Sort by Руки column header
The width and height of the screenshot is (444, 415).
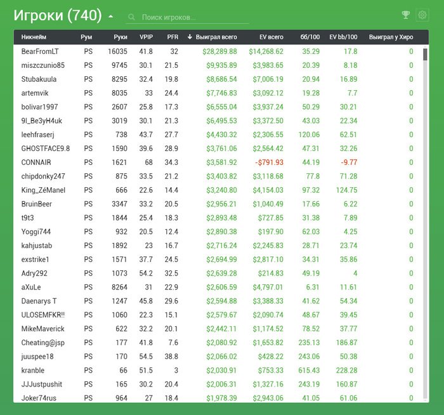point(121,37)
